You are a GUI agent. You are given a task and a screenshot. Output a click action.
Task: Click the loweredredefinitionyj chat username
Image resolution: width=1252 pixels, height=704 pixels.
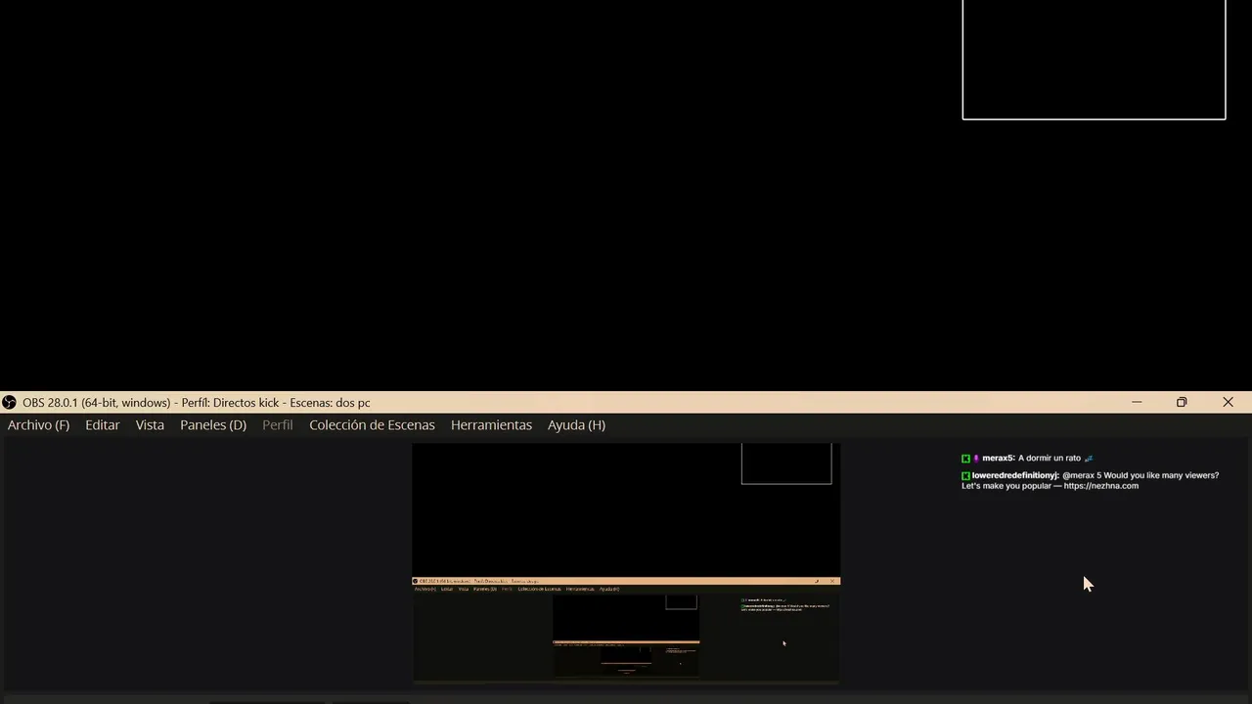click(1015, 475)
